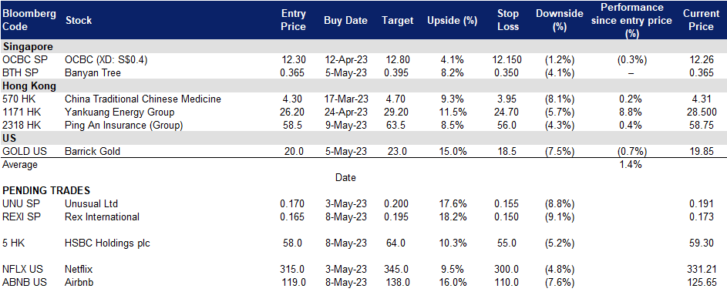
Task: Click the OCBC SP ticker cell
Action: (22, 60)
